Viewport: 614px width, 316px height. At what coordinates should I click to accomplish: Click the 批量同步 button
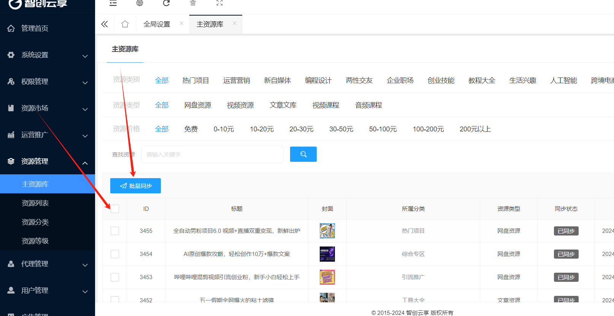[x=135, y=186]
